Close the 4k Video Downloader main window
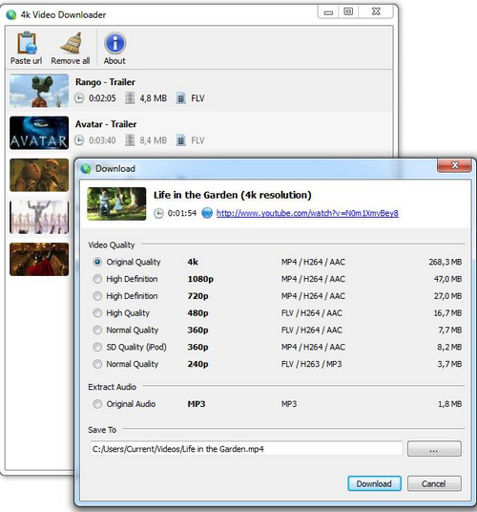The width and height of the screenshot is (477, 512). [376, 12]
